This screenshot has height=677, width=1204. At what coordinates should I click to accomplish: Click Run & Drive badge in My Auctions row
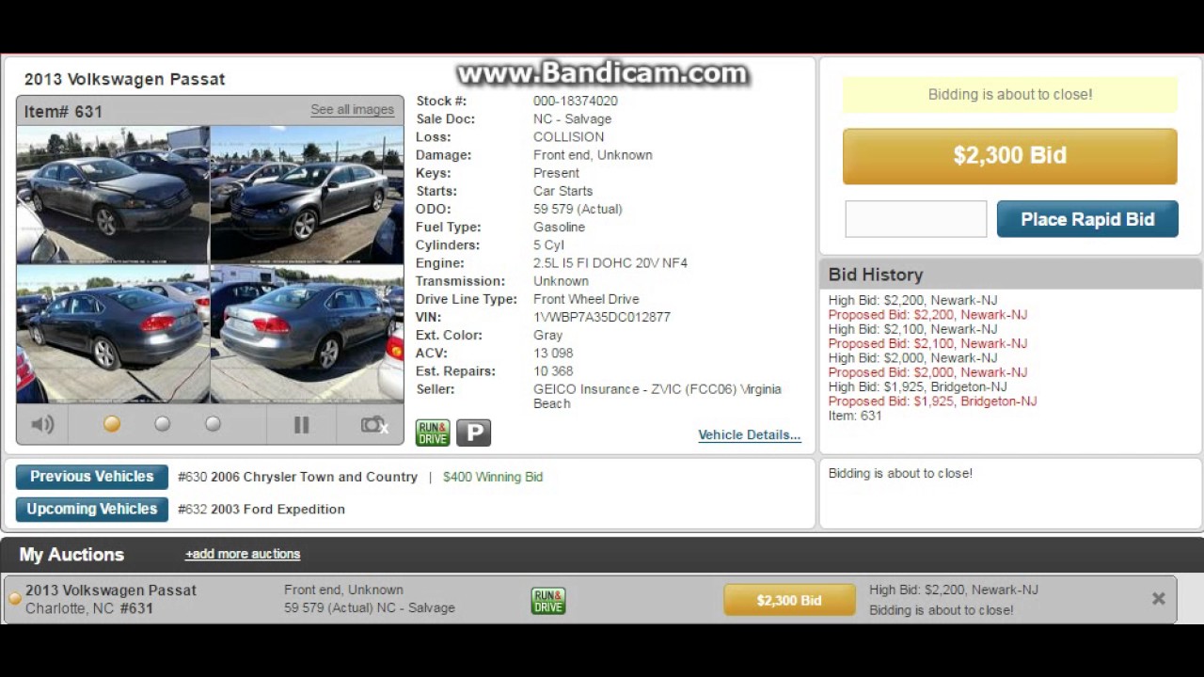[x=548, y=601]
